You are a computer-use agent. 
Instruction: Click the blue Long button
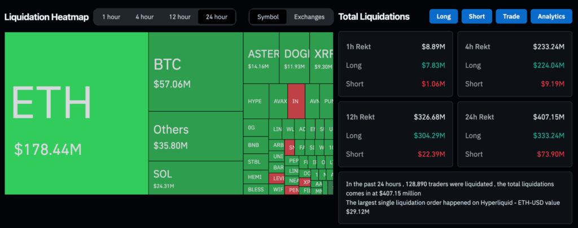click(x=444, y=16)
